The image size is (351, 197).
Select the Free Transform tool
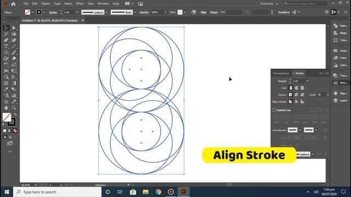(14, 71)
